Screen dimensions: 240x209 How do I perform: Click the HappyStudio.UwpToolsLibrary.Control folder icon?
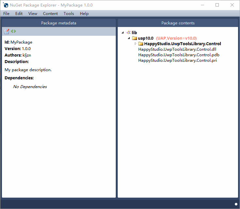pyautogui.click(x=141, y=44)
